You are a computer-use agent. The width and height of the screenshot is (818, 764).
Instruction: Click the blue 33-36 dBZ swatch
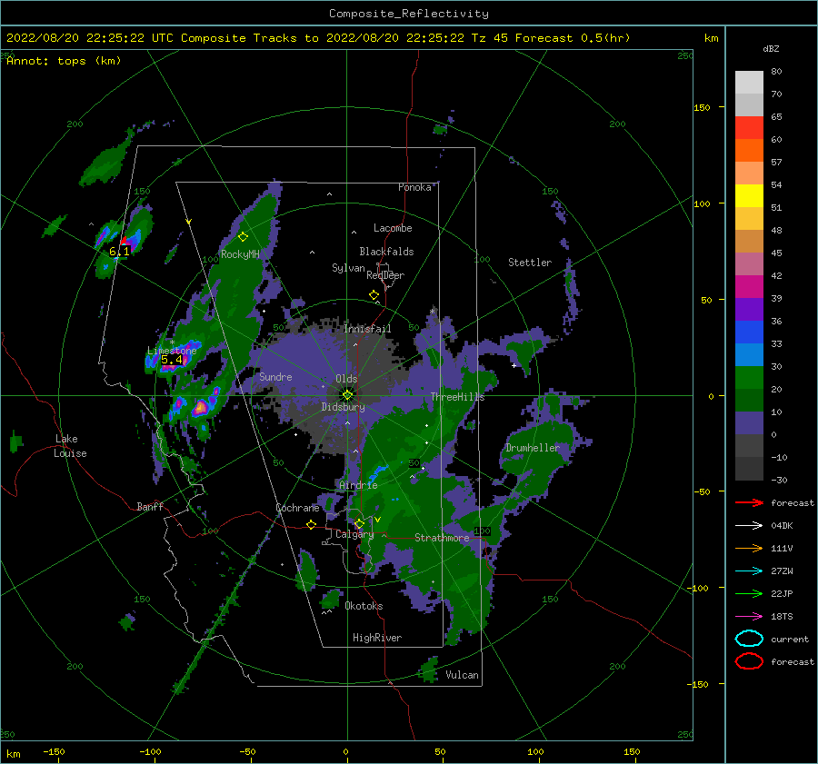pyautogui.click(x=749, y=332)
